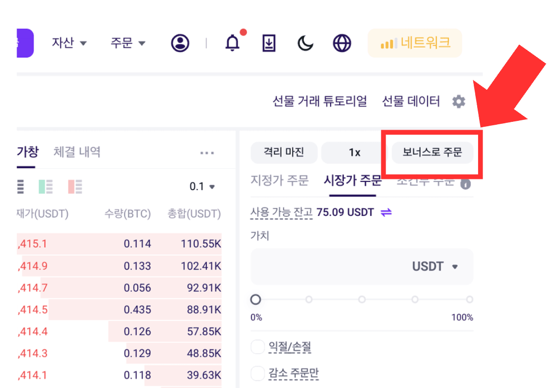Click the 0% slider handle
Screen dimensions: 557x388
(256, 299)
